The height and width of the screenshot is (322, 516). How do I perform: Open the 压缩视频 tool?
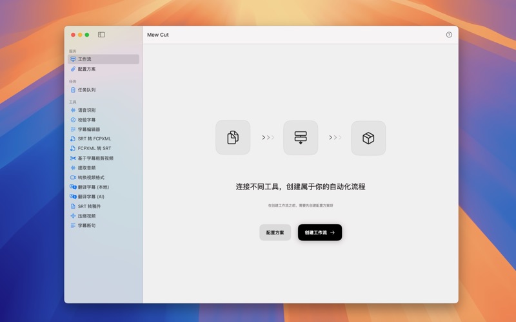tap(103, 216)
